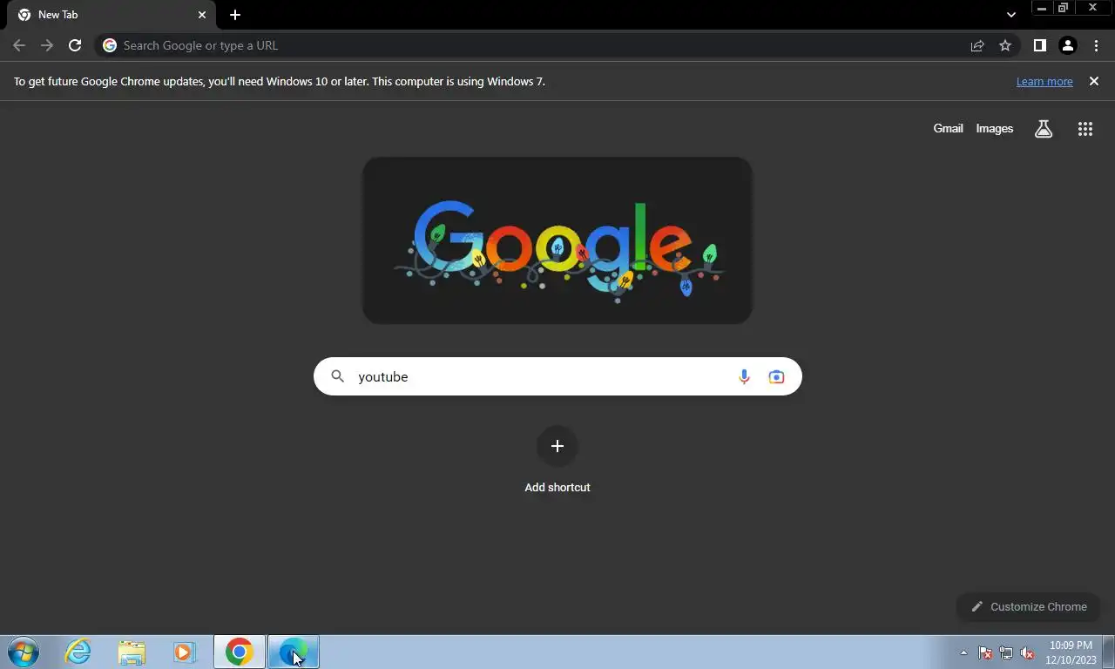Open the network status tray icon
1115x669 pixels.
tap(1006, 652)
